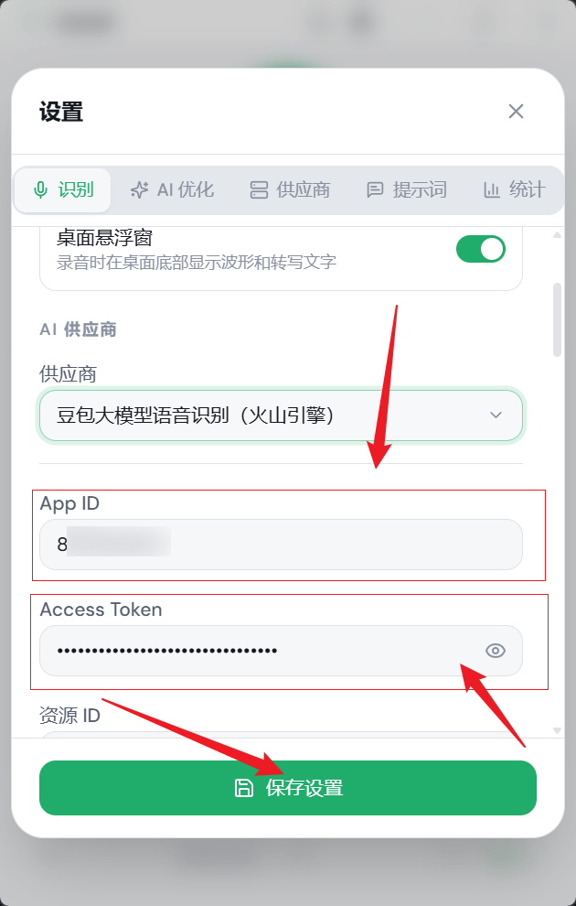The height and width of the screenshot is (906, 576).
Task: Click the chat bubble icon beside 提示词
Action: [375, 190]
